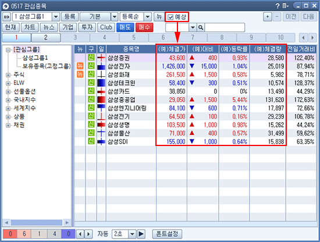Open the help question mark icon
The image size is (320, 242).
click(278, 6)
